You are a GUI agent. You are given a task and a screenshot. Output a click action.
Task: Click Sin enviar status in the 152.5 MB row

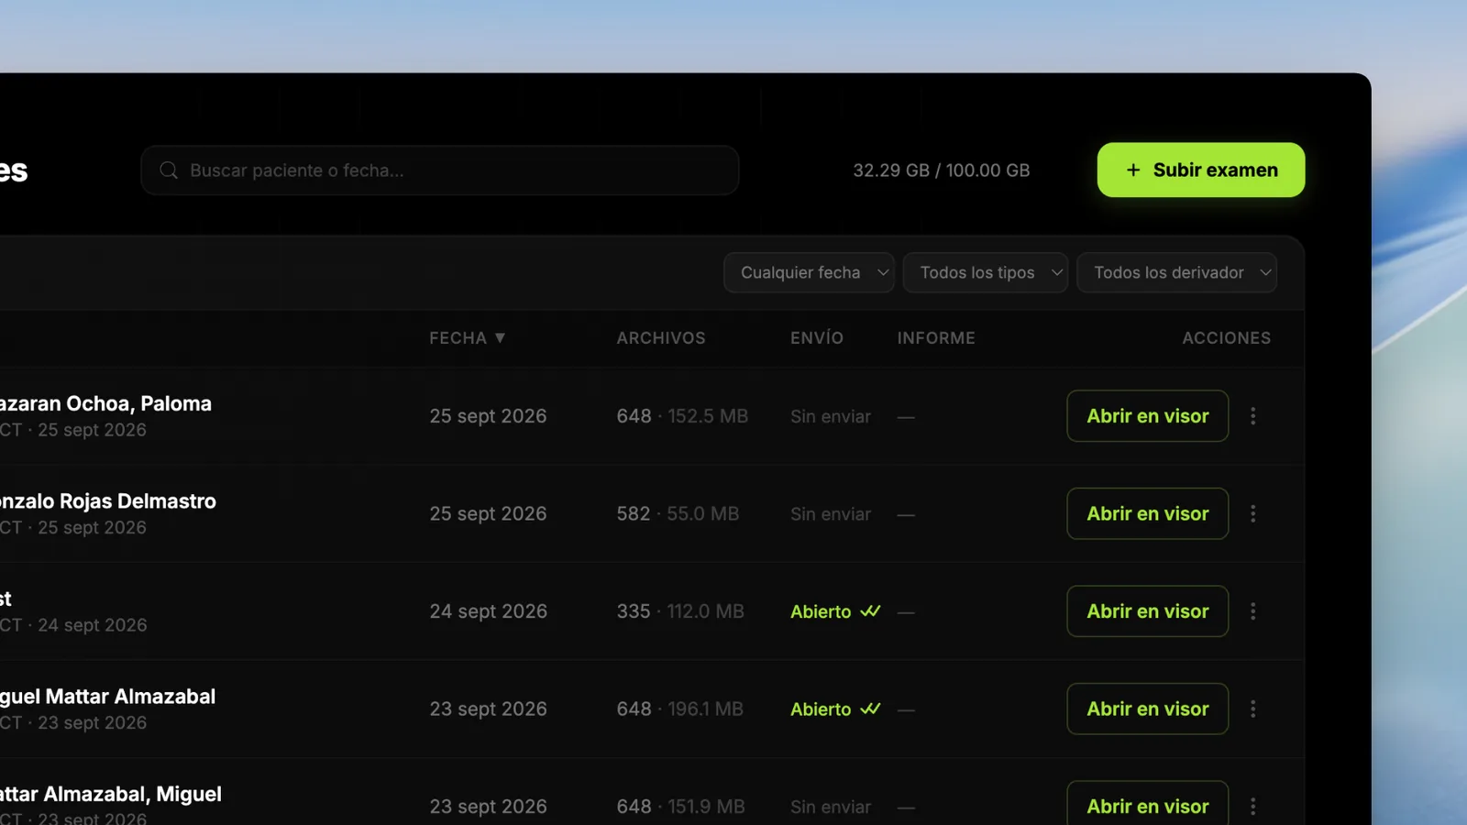[831, 417]
